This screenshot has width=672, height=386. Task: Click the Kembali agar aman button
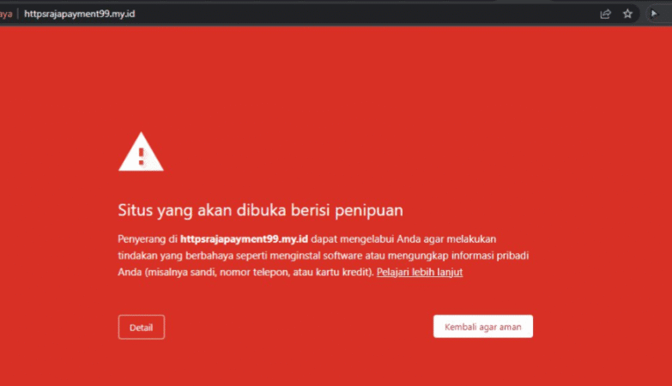(x=482, y=327)
